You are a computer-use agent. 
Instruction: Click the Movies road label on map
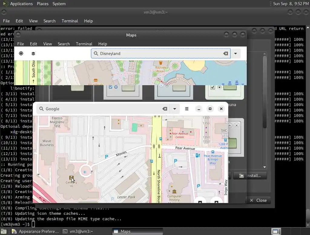121,153
